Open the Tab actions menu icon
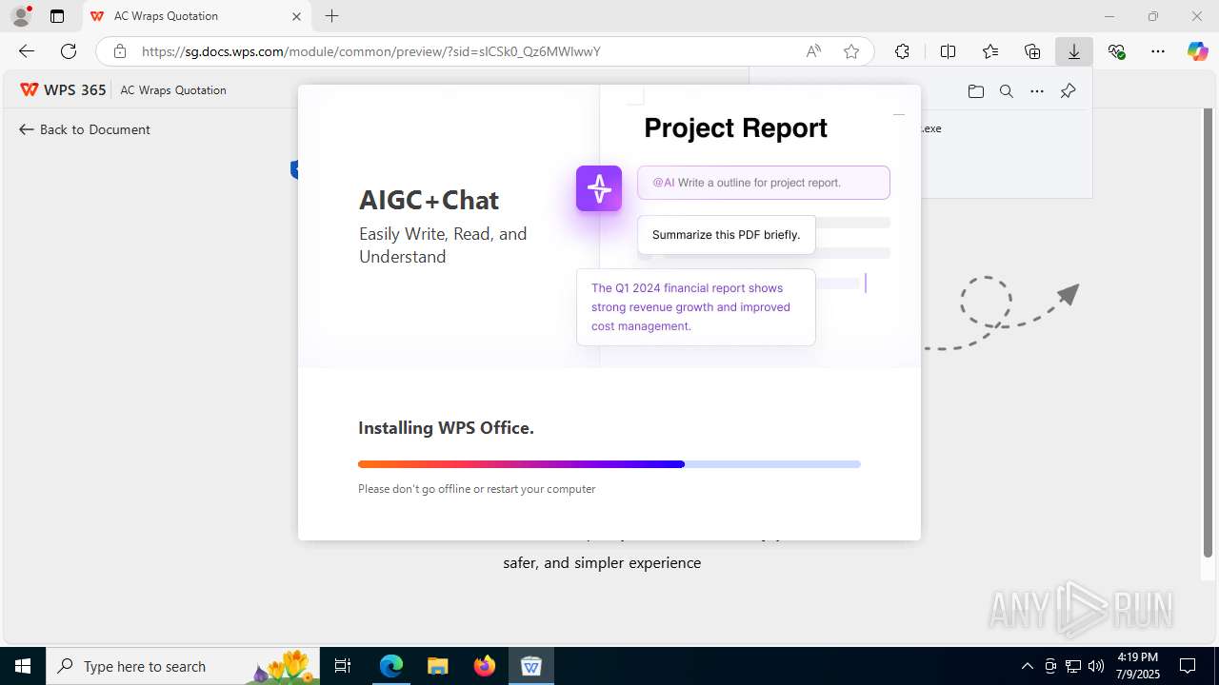 (57, 16)
